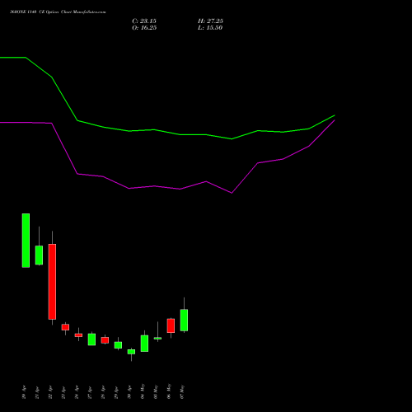Screen dimensions: 412x412
Task: Click the high value 'H: 27.25'
Action: point(210,21)
